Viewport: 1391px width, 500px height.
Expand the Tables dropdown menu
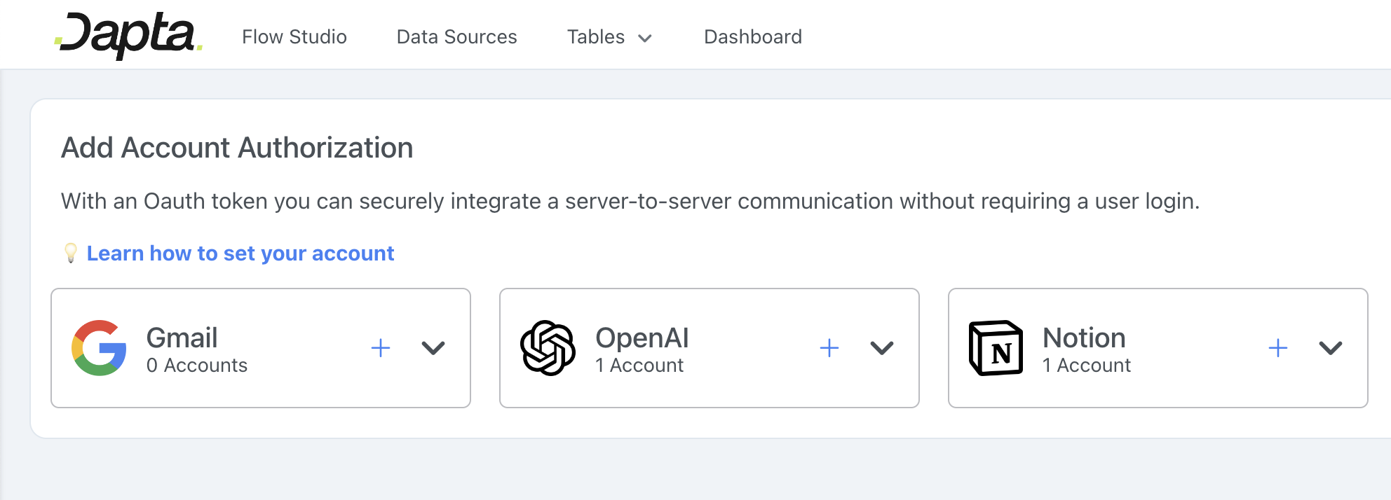tap(609, 37)
